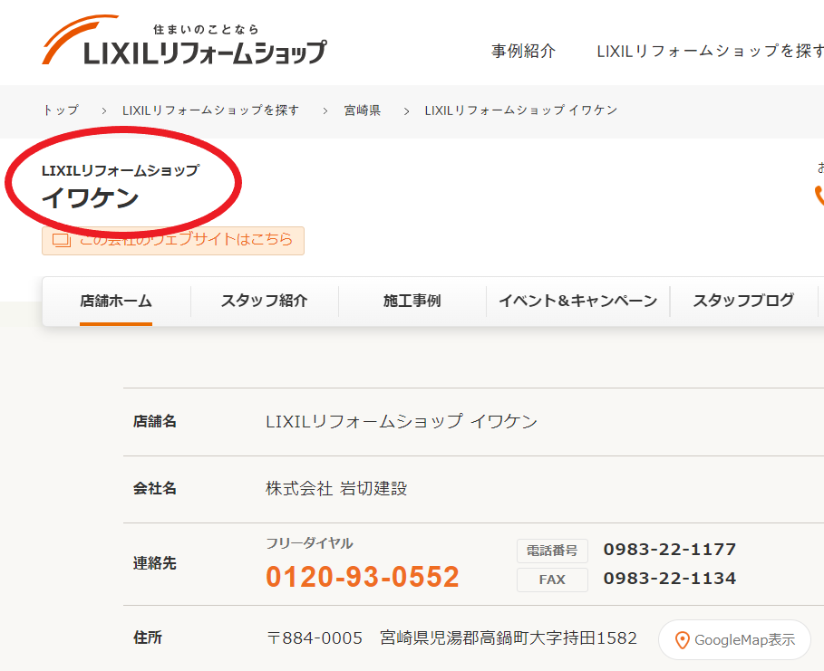View the イベント&キャンペーン tab
The width and height of the screenshot is (824, 671).
(x=577, y=302)
